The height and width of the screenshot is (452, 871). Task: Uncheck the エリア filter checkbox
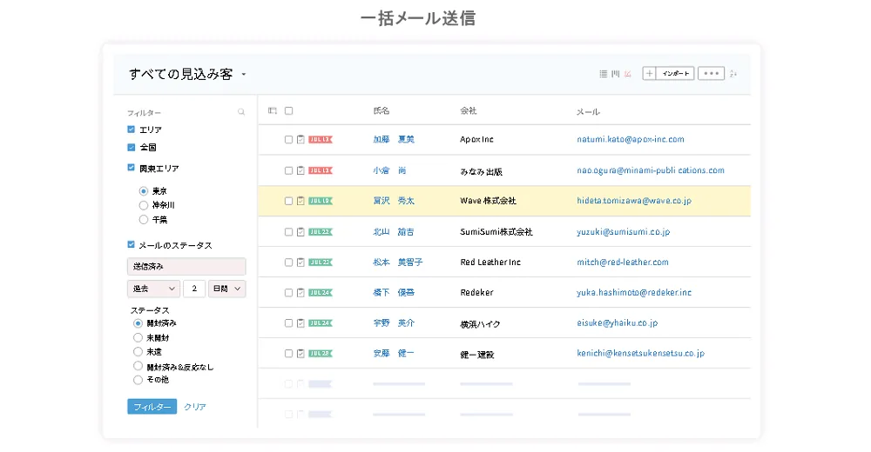(x=132, y=130)
